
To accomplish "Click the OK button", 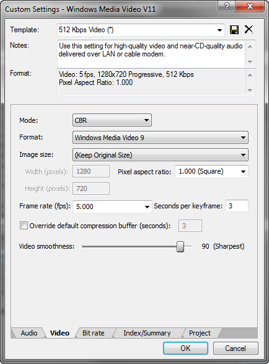I will click(185, 348).
